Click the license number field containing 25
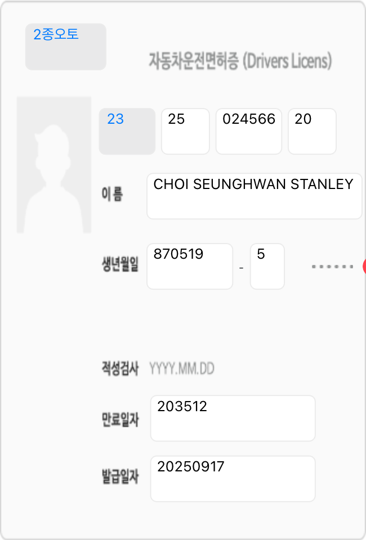The width and height of the screenshot is (366, 540). pos(185,131)
